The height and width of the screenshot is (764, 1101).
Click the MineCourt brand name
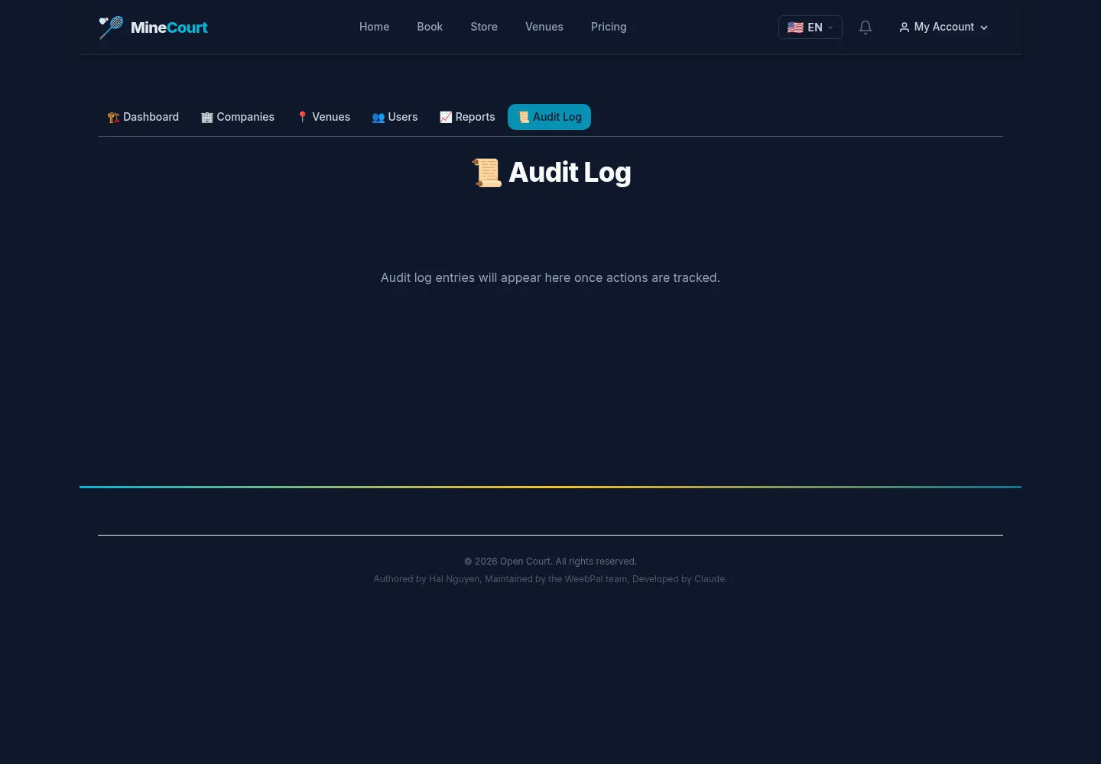click(169, 28)
